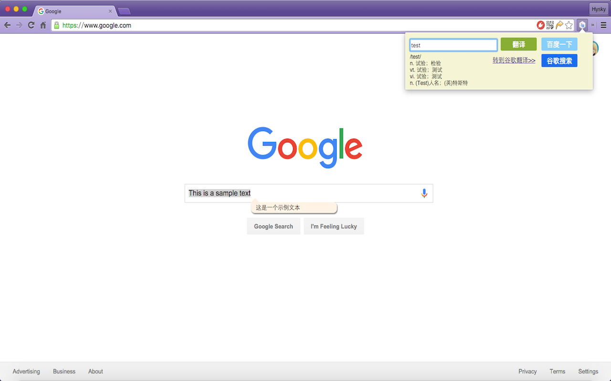Expand hidden extensions with the chevron
The height and width of the screenshot is (381, 611).
(593, 25)
